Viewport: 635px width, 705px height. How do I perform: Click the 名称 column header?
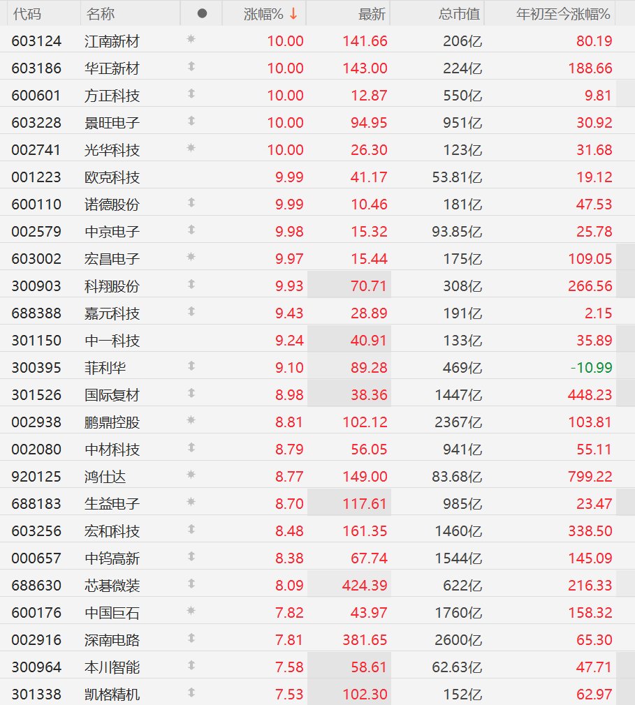coord(101,14)
